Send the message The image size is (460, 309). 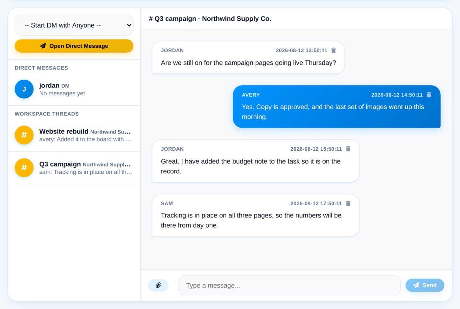[425, 285]
